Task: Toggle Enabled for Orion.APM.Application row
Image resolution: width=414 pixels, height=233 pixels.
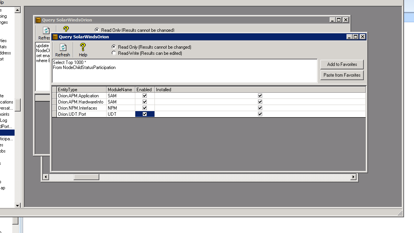Action: pyautogui.click(x=145, y=96)
